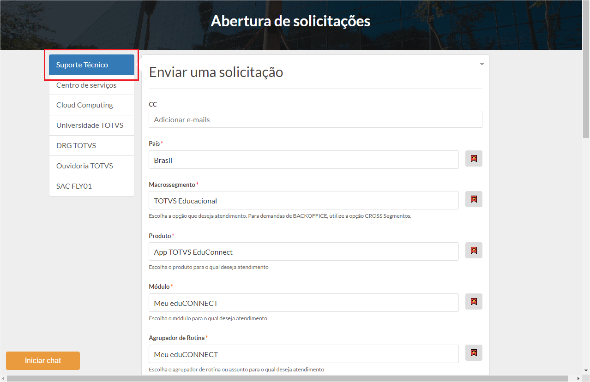Open the Módulo dropdown showing Meu eduCONNECT
This screenshot has width=590, height=382.
click(304, 303)
